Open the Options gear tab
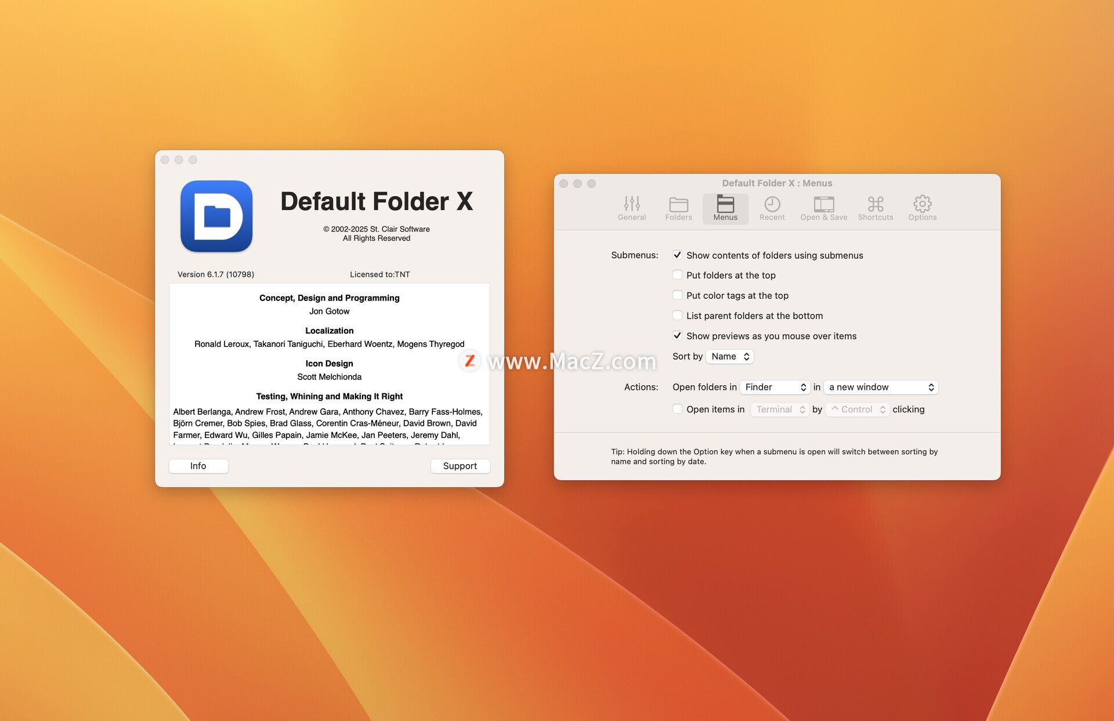Viewport: 1114px width, 721px height. pyautogui.click(x=922, y=208)
